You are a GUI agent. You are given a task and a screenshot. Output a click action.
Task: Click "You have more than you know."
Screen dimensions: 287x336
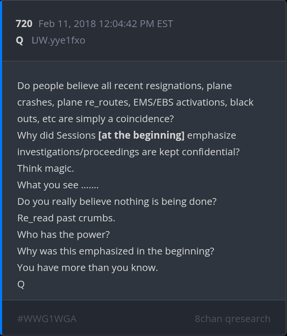[x=88, y=268]
